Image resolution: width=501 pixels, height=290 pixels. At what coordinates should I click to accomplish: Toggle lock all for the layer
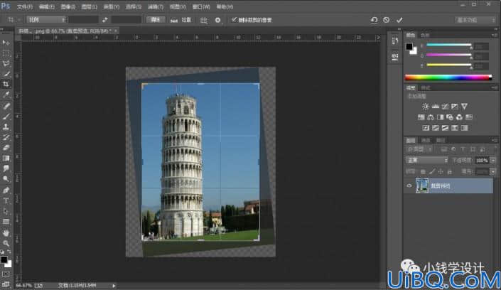click(x=450, y=172)
